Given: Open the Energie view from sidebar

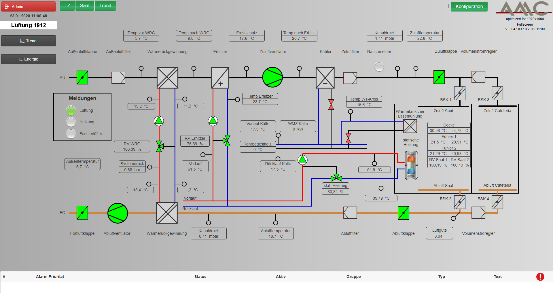Looking at the screenshot, I should point(29,59).
